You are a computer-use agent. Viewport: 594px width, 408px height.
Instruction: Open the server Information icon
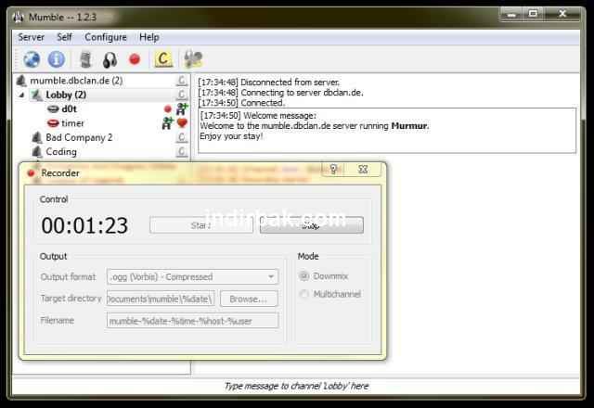point(57,59)
